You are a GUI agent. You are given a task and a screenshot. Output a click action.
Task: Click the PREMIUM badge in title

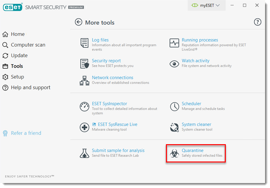coord(76,8)
